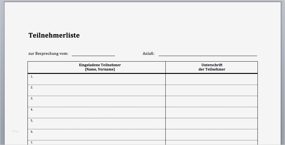Click the name cell of row 2.
285x145 pixels.
click(96, 90)
